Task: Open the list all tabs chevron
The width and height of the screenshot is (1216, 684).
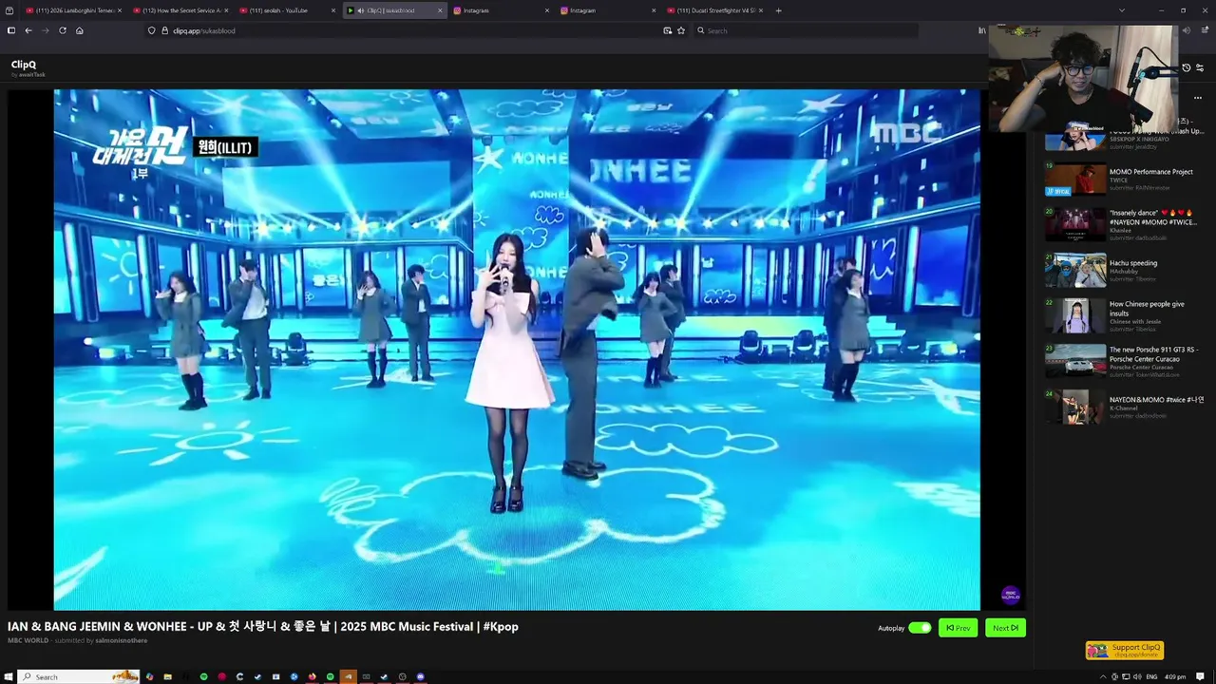Action: click(1122, 10)
